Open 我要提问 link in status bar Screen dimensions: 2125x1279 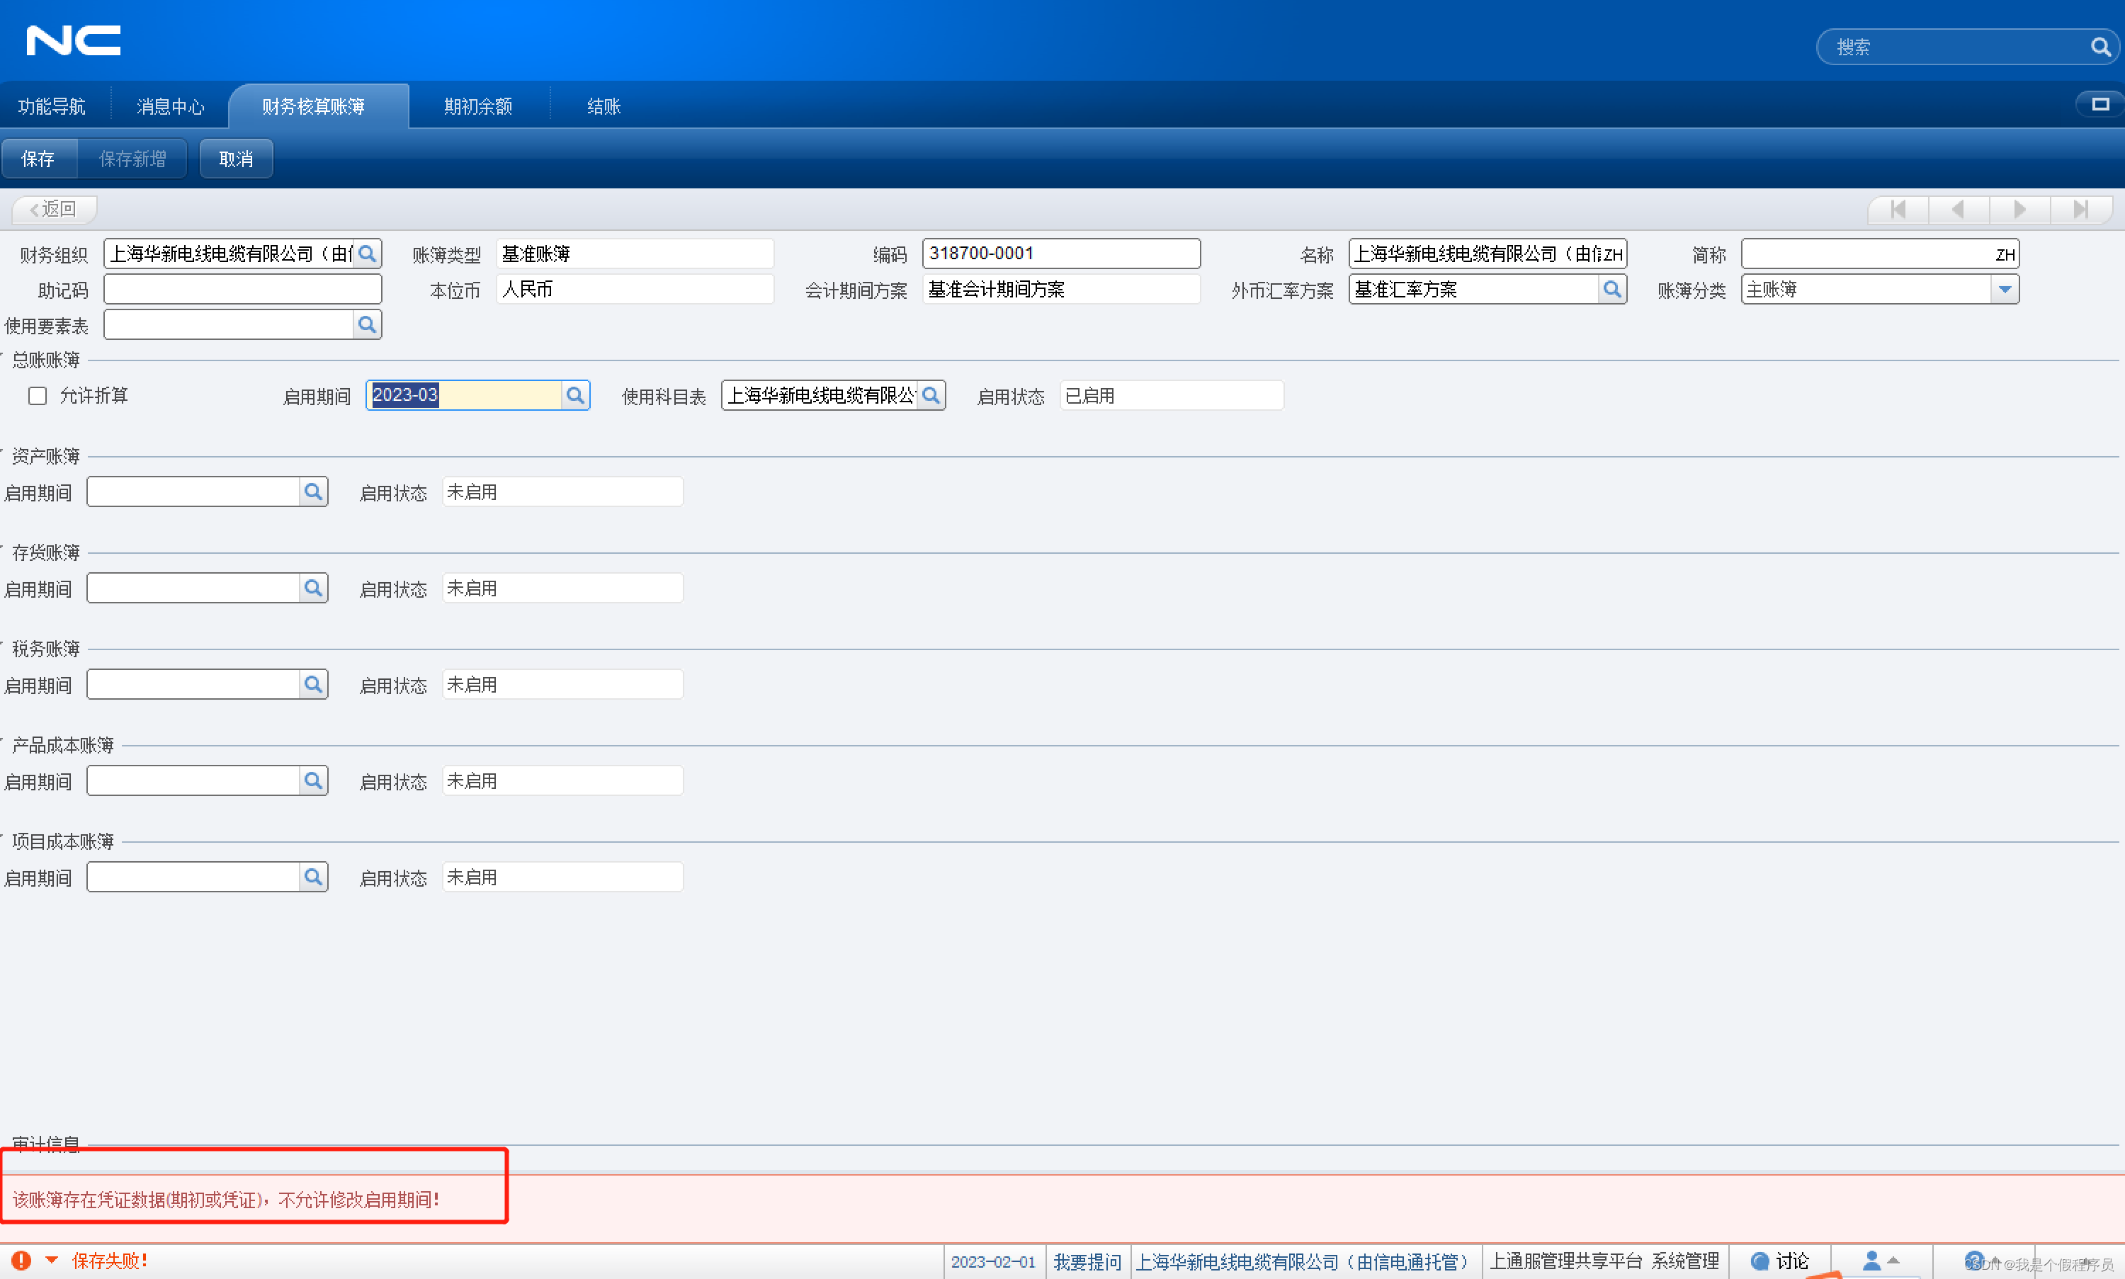coord(1086,1262)
